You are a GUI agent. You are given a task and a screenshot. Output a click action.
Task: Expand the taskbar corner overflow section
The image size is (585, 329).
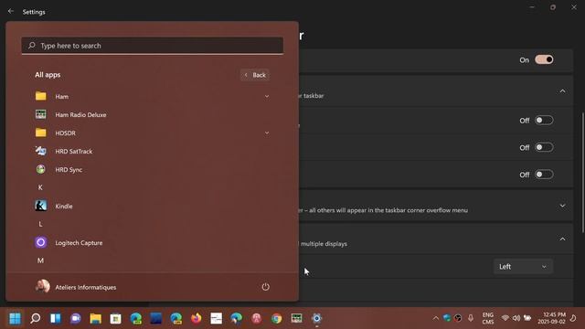562,206
